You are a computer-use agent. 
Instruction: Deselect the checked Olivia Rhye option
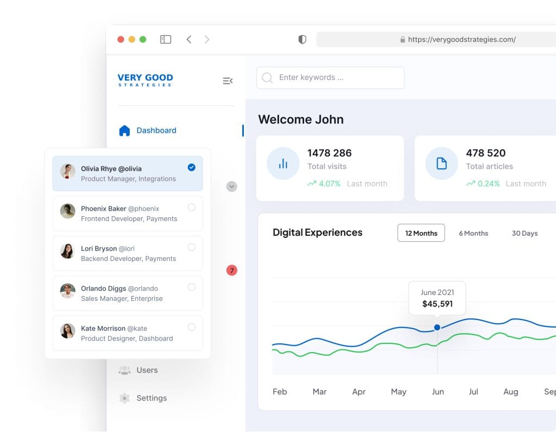tap(191, 167)
